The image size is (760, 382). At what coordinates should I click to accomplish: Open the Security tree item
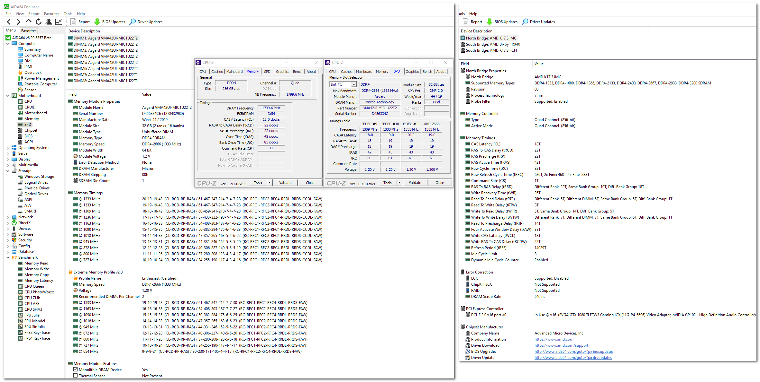(25, 240)
